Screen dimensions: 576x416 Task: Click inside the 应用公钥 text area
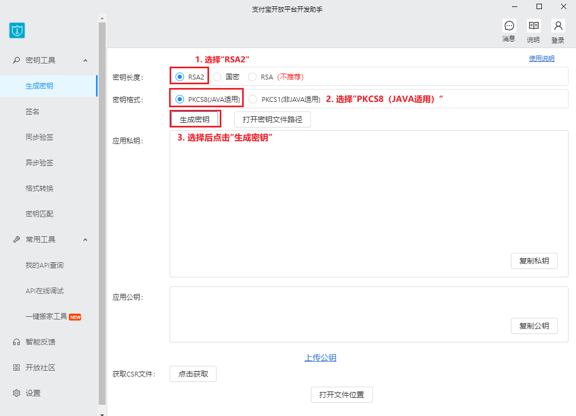(369, 315)
